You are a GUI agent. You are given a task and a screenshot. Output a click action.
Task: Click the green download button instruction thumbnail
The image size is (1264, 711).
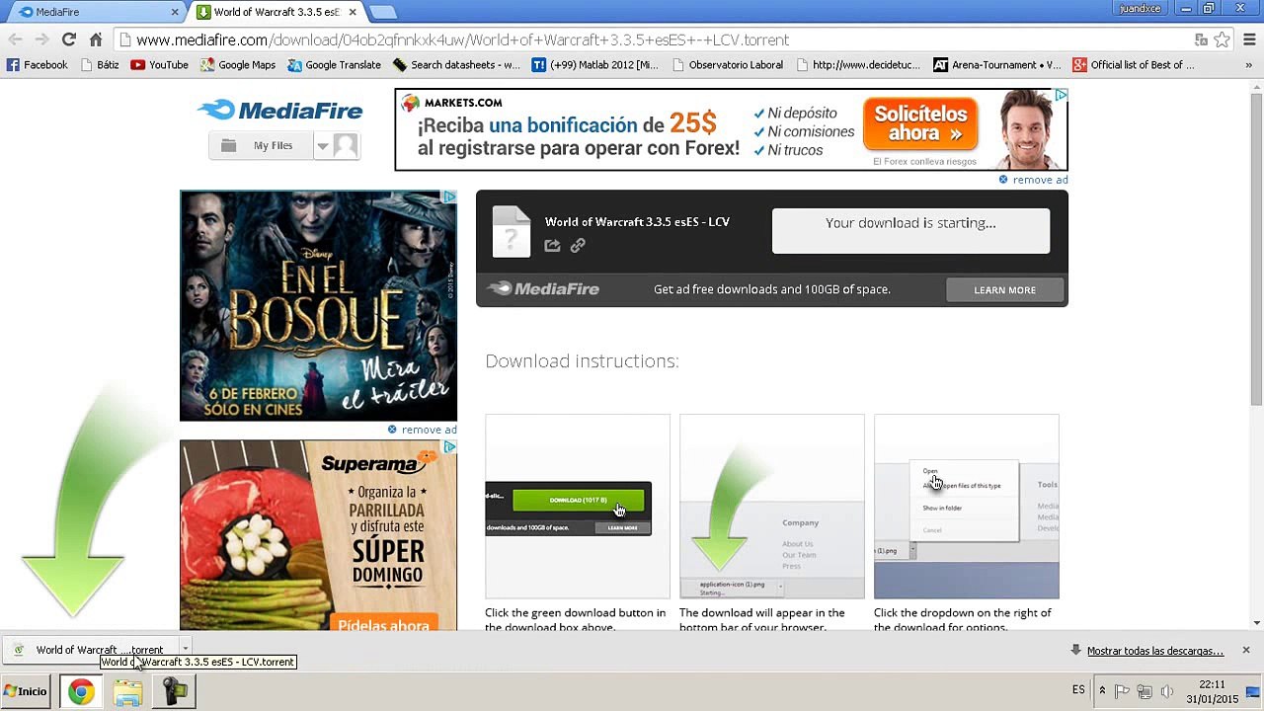click(578, 507)
